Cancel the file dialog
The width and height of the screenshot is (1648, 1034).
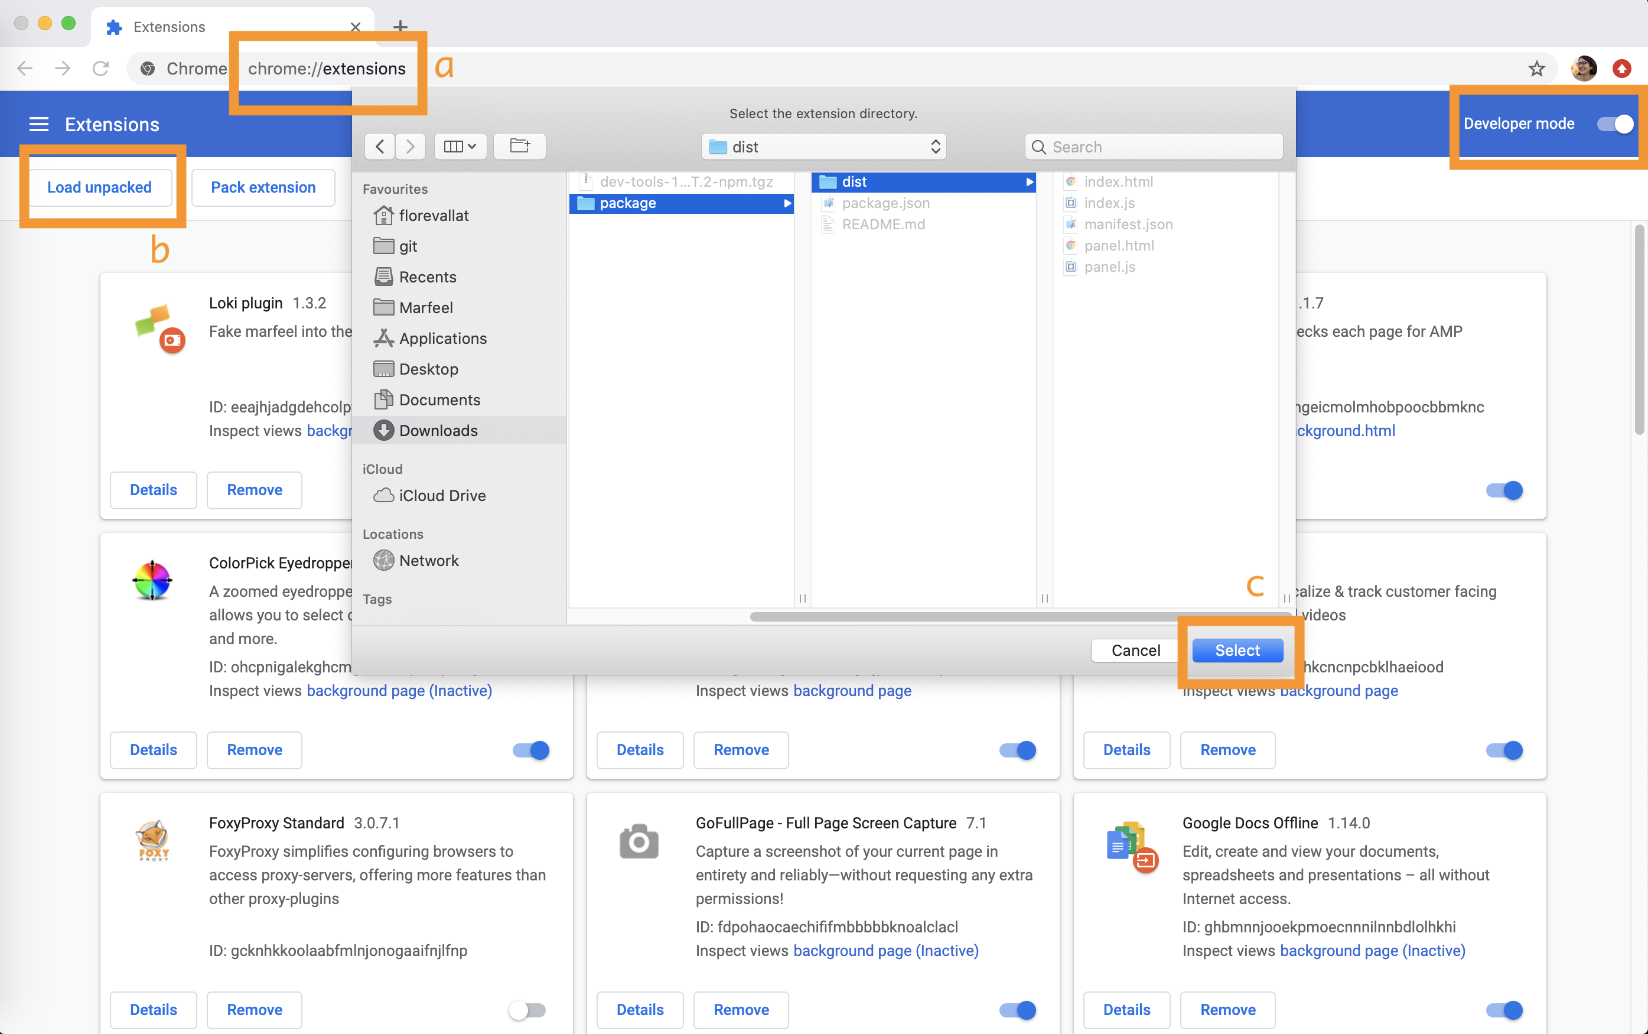[1135, 651]
